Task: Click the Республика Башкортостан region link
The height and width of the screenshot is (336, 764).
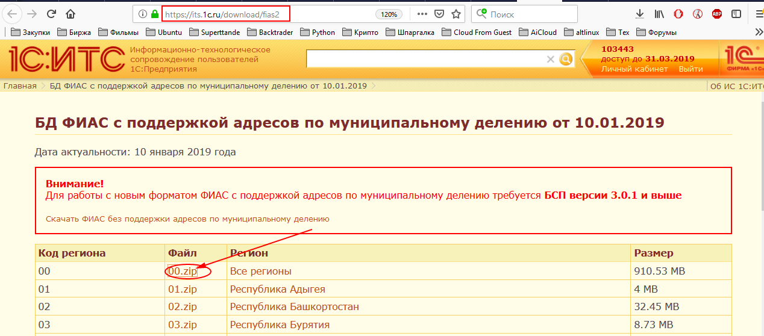Action: (x=295, y=306)
